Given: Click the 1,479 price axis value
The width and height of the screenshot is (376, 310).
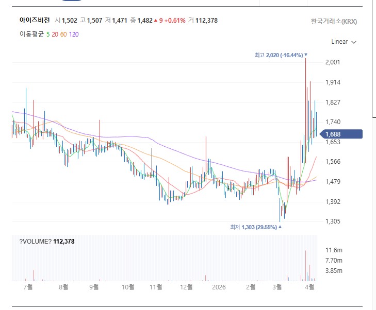Looking at the screenshot, I should 333,182.
